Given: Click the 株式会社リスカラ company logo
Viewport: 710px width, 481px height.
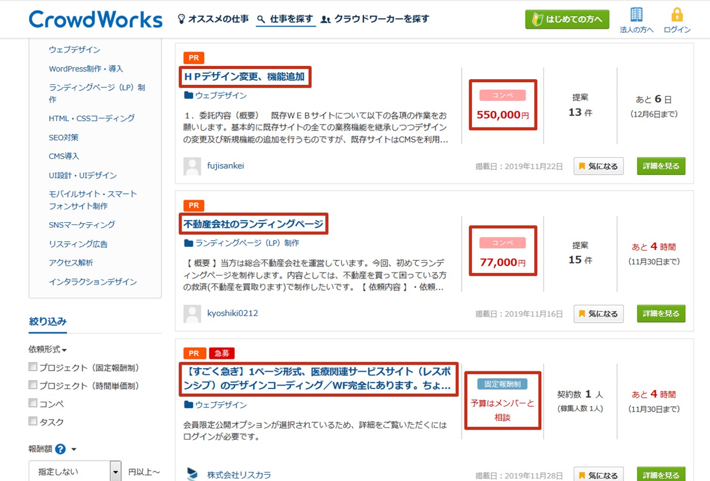Looking at the screenshot, I should pos(192,474).
